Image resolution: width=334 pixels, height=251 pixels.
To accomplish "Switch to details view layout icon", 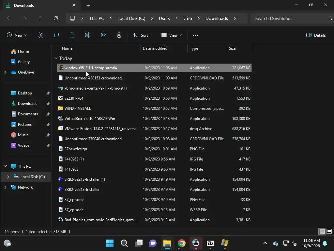I will [322, 232].
